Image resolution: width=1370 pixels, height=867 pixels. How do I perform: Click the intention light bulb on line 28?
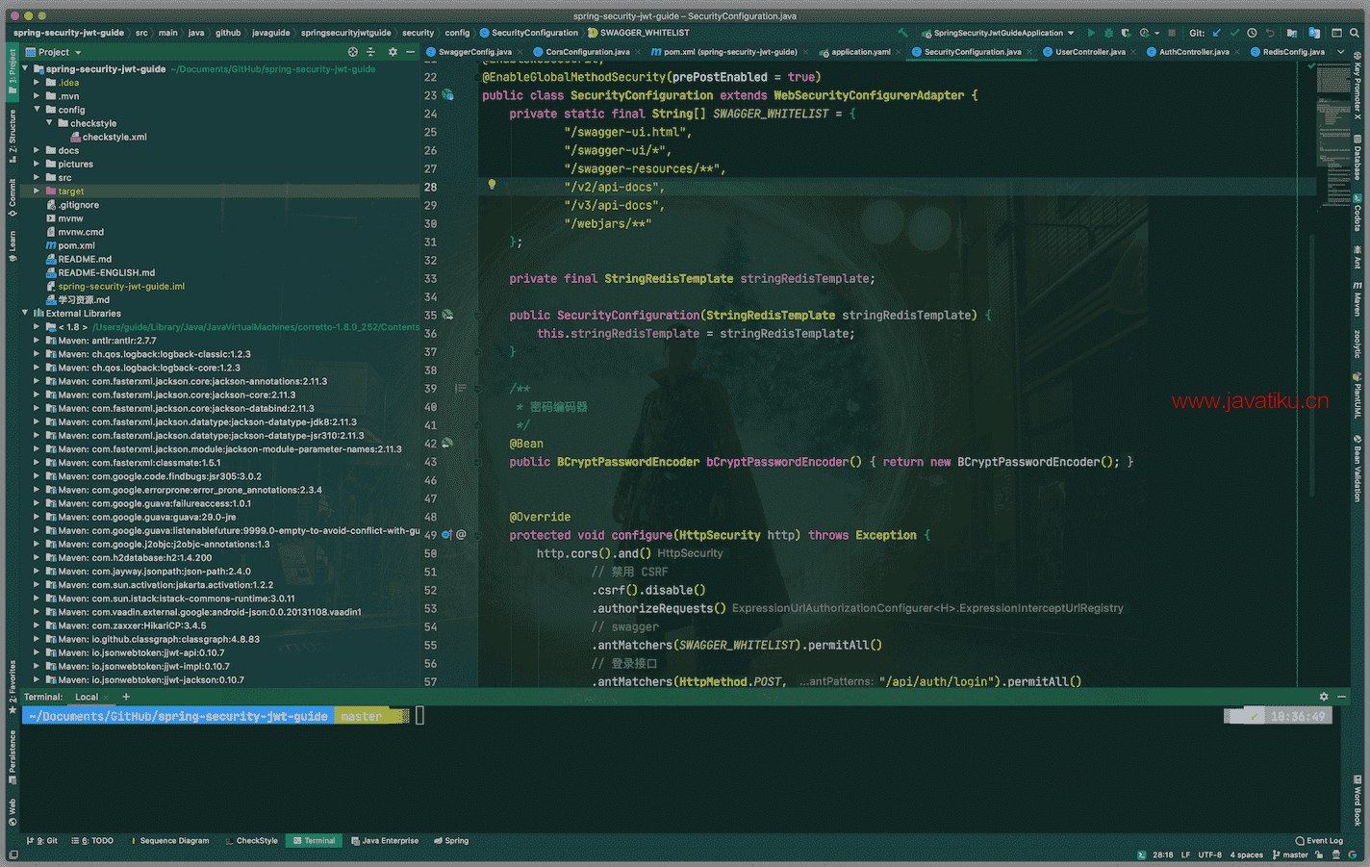(492, 185)
